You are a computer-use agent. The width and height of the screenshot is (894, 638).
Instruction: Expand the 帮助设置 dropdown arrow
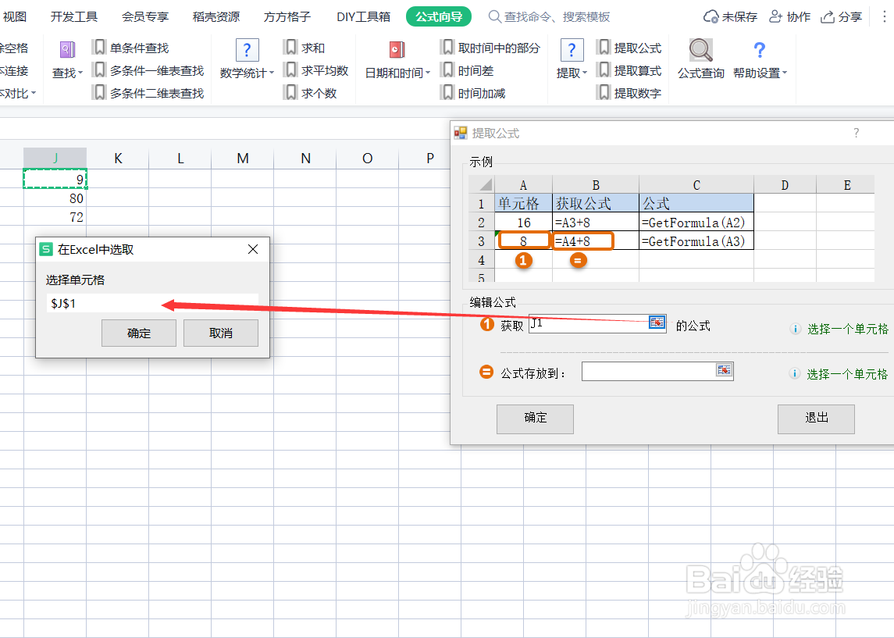(785, 73)
